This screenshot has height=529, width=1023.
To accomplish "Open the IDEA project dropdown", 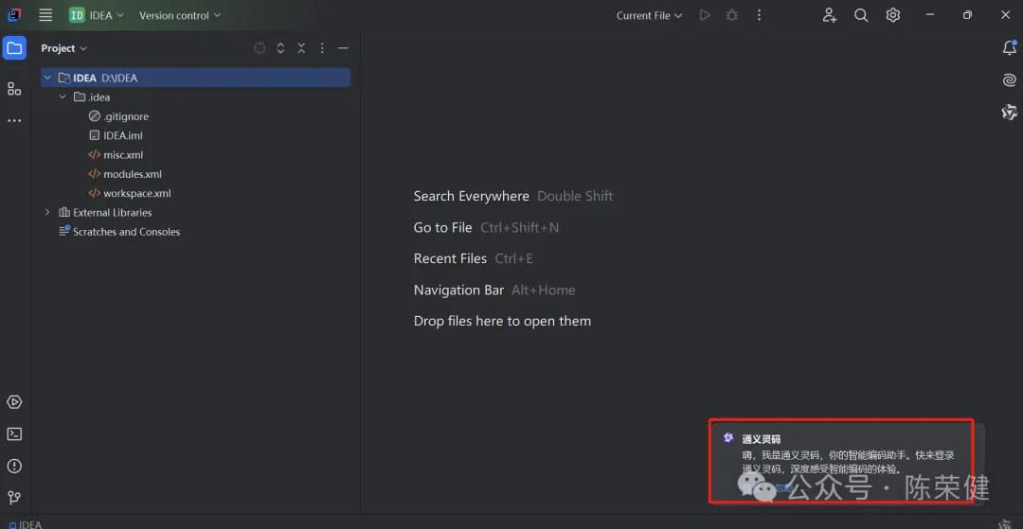I will (97, 15).
